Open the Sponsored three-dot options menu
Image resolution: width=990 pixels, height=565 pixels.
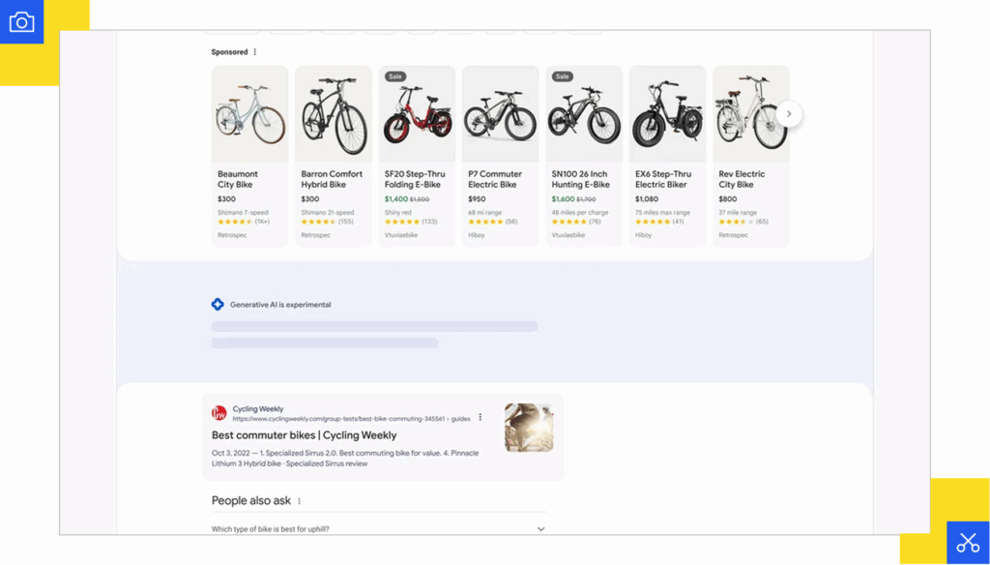(255, 52)
